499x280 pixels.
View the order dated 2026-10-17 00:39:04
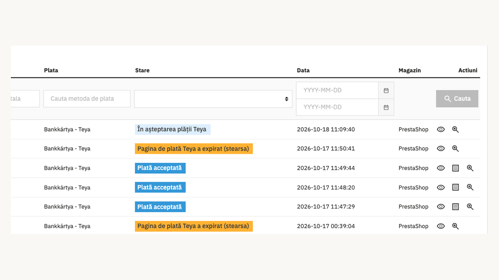click(x=441, y=226)
